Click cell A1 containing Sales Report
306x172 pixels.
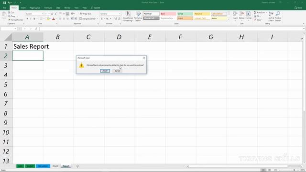(28, 46)
